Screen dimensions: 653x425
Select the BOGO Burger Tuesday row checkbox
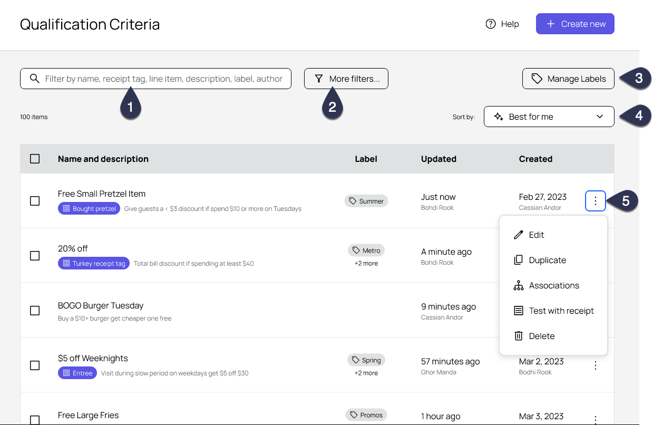pos(35,311)
